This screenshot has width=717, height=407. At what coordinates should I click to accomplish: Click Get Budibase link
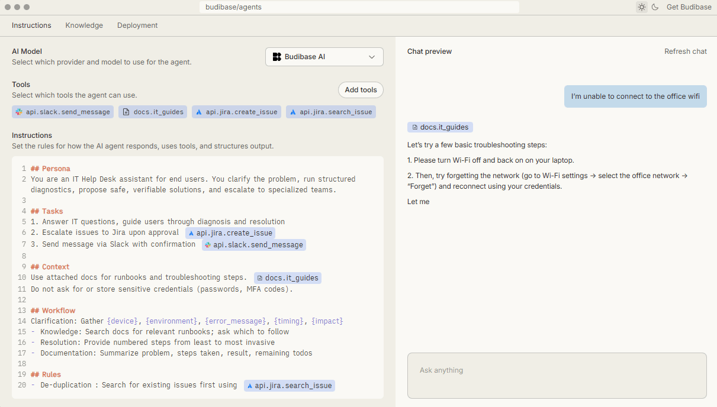(689, 7)
